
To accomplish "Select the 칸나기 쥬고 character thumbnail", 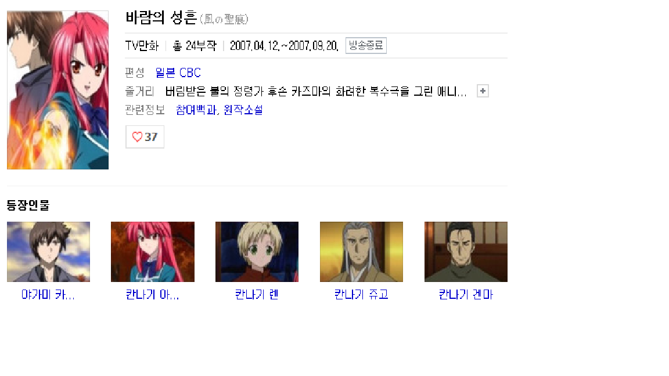I will click(x=361, y=251).
